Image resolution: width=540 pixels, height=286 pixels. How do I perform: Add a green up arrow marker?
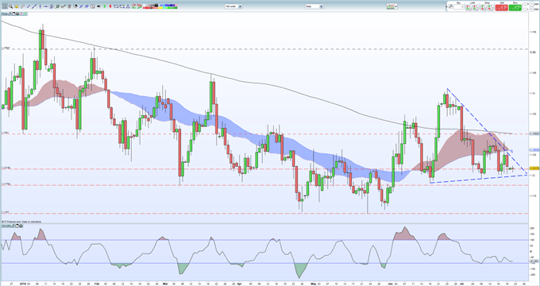(x=104, y=6)
